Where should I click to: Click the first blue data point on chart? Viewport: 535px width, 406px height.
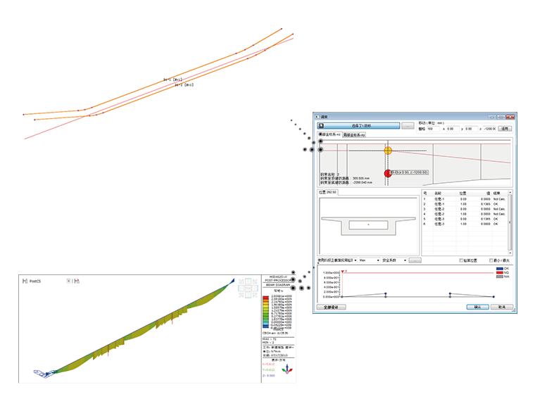(x=386, y=293)
